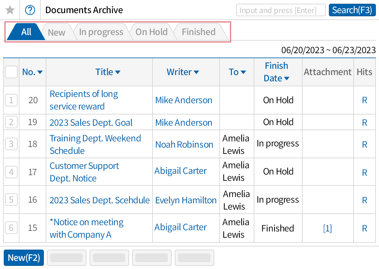This screenshot has width=379, height=269.
Task: Click the search input field
Action: 281,10
